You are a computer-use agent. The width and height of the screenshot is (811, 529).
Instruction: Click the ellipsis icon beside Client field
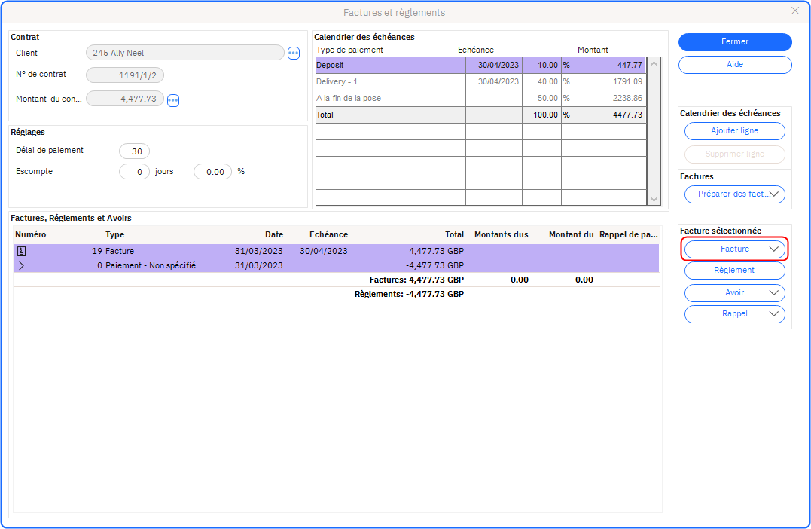294,53
